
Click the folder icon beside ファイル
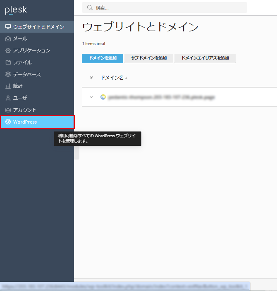tap(8, 62)
